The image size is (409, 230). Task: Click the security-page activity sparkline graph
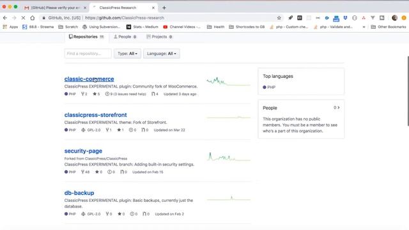pos(229,157)
